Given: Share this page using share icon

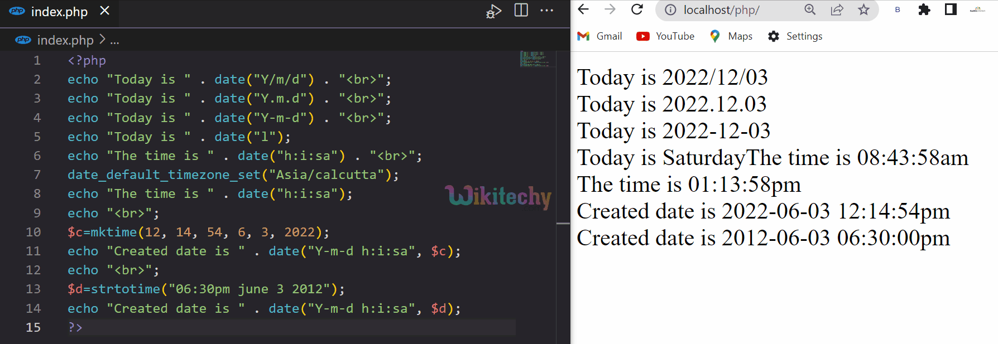Looking at the screenshot, I should (x=837, y=10).
